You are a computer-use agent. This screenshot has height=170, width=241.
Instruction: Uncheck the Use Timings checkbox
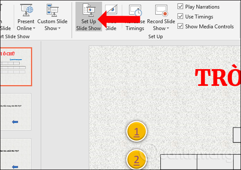180,16
